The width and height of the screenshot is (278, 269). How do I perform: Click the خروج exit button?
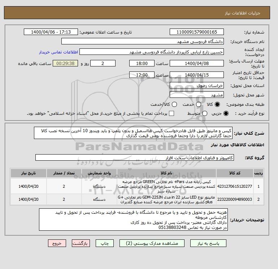(x=57, y=243)
